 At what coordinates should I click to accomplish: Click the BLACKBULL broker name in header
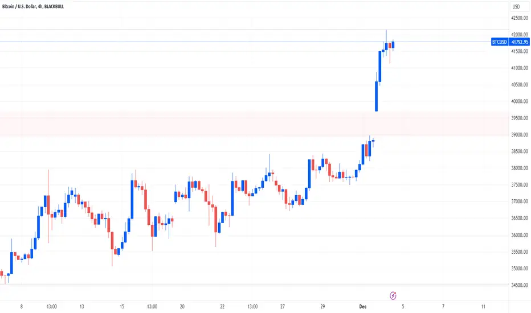click(x=54, y=6)
